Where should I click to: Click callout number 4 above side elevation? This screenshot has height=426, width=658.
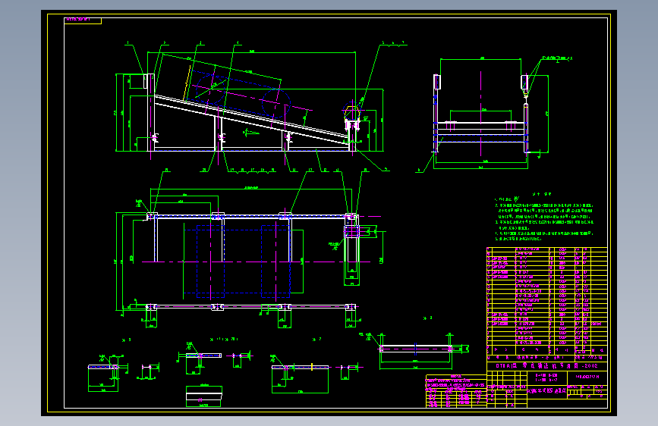(238, 42)
